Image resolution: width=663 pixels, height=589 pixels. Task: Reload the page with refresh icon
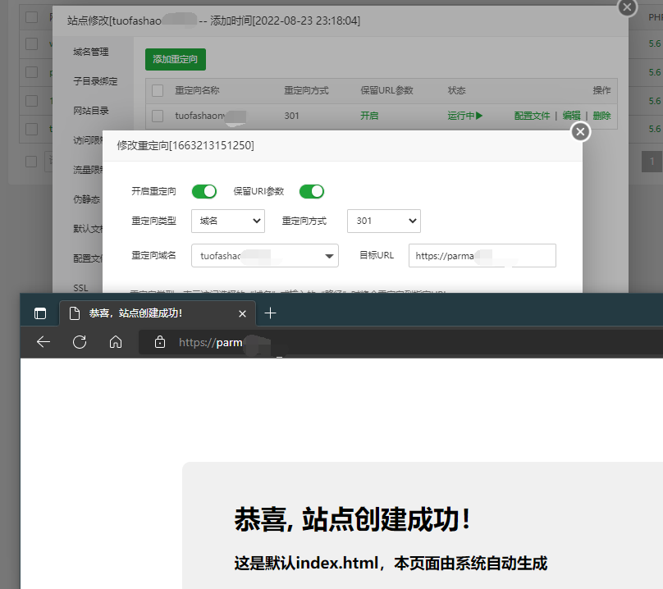80,341
